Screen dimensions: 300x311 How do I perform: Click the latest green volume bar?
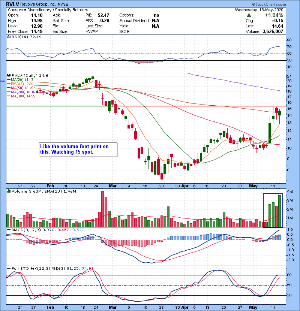click(279, 211)
